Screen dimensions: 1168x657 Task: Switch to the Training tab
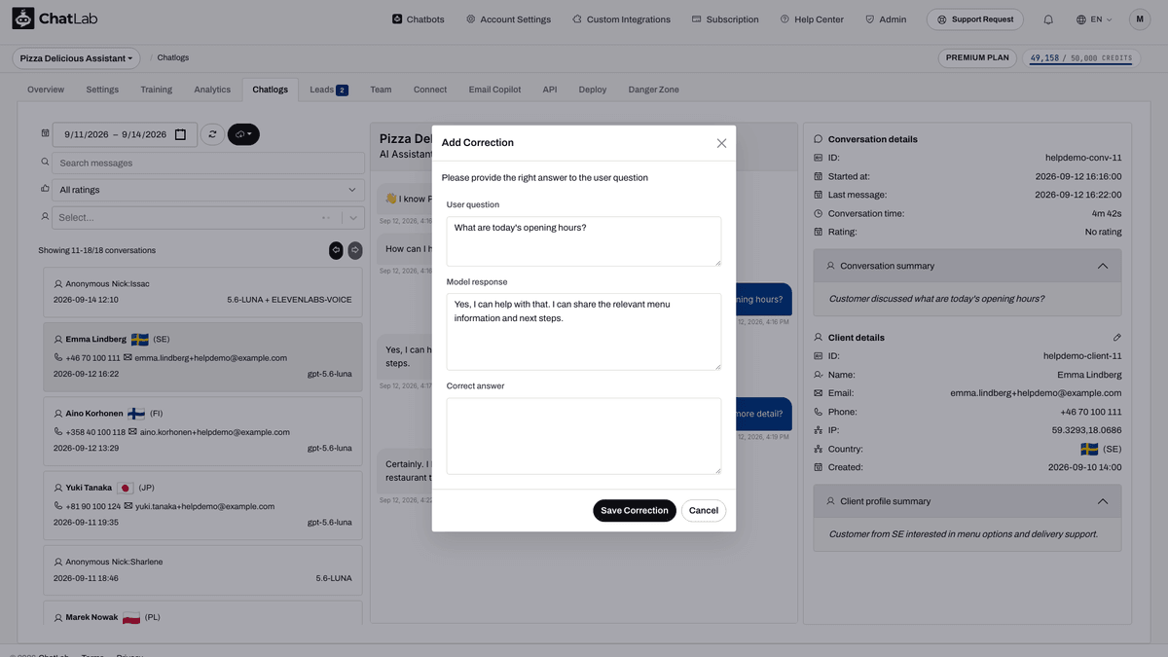[156, 90]
